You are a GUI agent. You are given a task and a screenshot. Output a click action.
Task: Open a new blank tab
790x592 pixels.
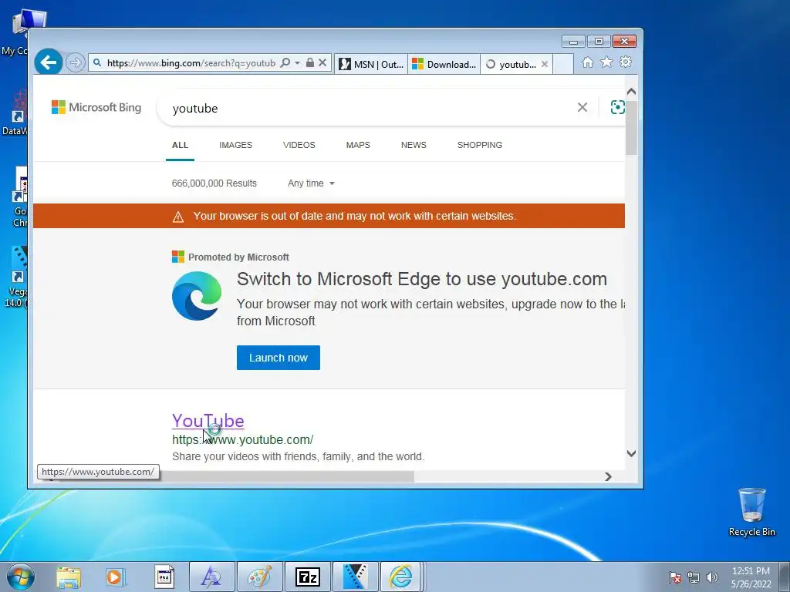click(x=563, y=64)
